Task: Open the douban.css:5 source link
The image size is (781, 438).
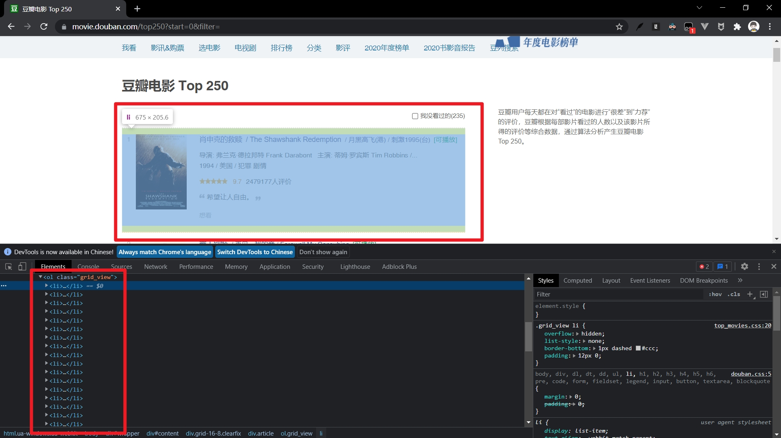Action: 751,374
